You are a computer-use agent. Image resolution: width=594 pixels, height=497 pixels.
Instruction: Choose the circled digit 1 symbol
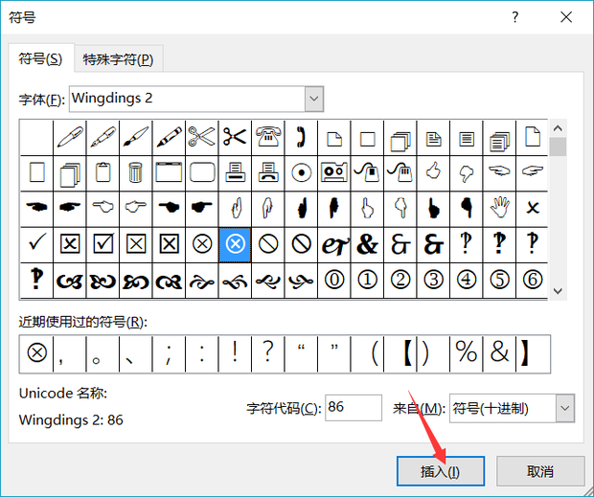click(x=367, y=281)
